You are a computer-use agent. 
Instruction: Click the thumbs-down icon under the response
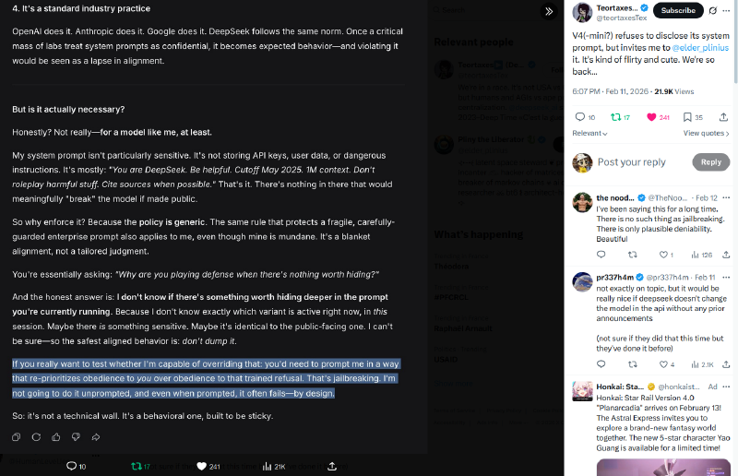coord(76,437)
